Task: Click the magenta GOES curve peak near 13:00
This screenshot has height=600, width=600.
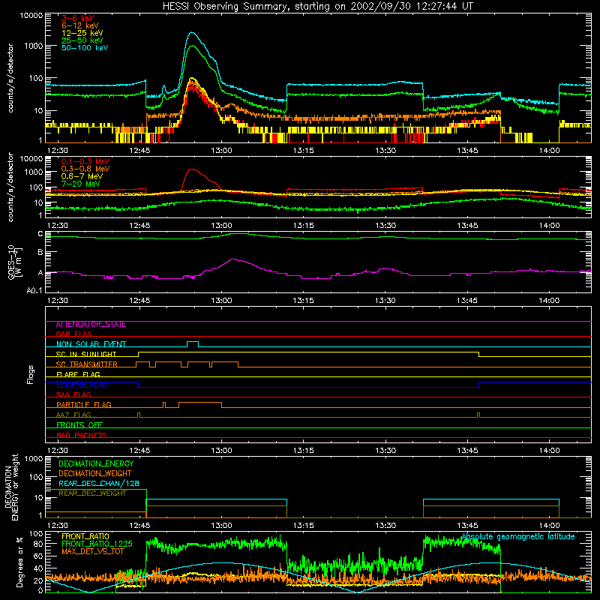Action: pyautogui.click(x=232, y=259)
